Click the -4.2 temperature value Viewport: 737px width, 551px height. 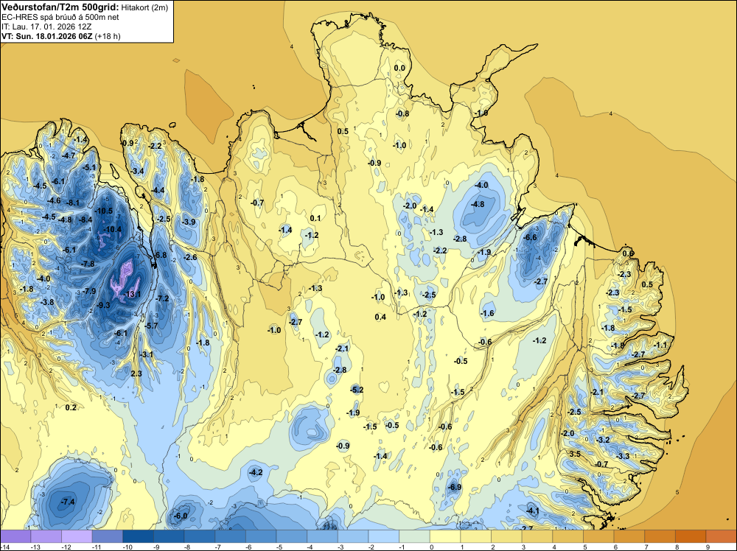click(256, 473)
